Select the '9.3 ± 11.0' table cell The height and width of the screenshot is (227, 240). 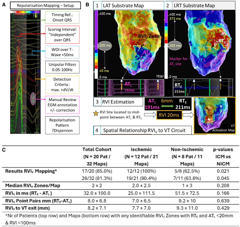[187, 208]
